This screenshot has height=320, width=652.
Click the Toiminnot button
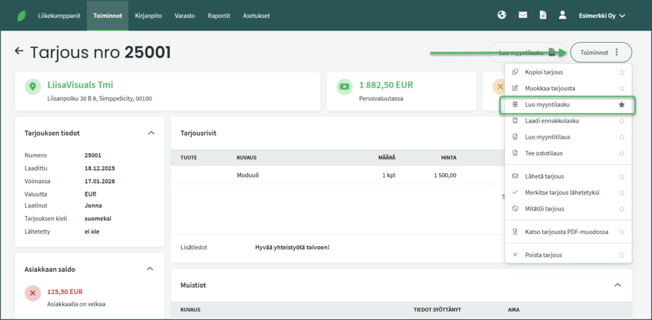pyautogui.click(x=600, y=52)
